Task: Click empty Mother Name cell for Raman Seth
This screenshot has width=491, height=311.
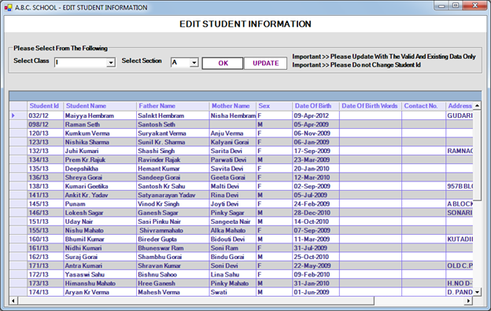Action: 232,124
